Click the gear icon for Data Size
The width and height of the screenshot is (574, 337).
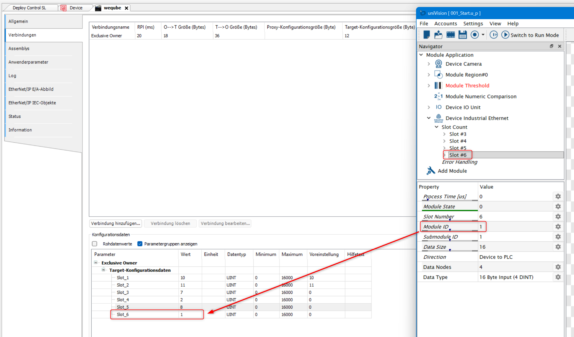point(558,247)
